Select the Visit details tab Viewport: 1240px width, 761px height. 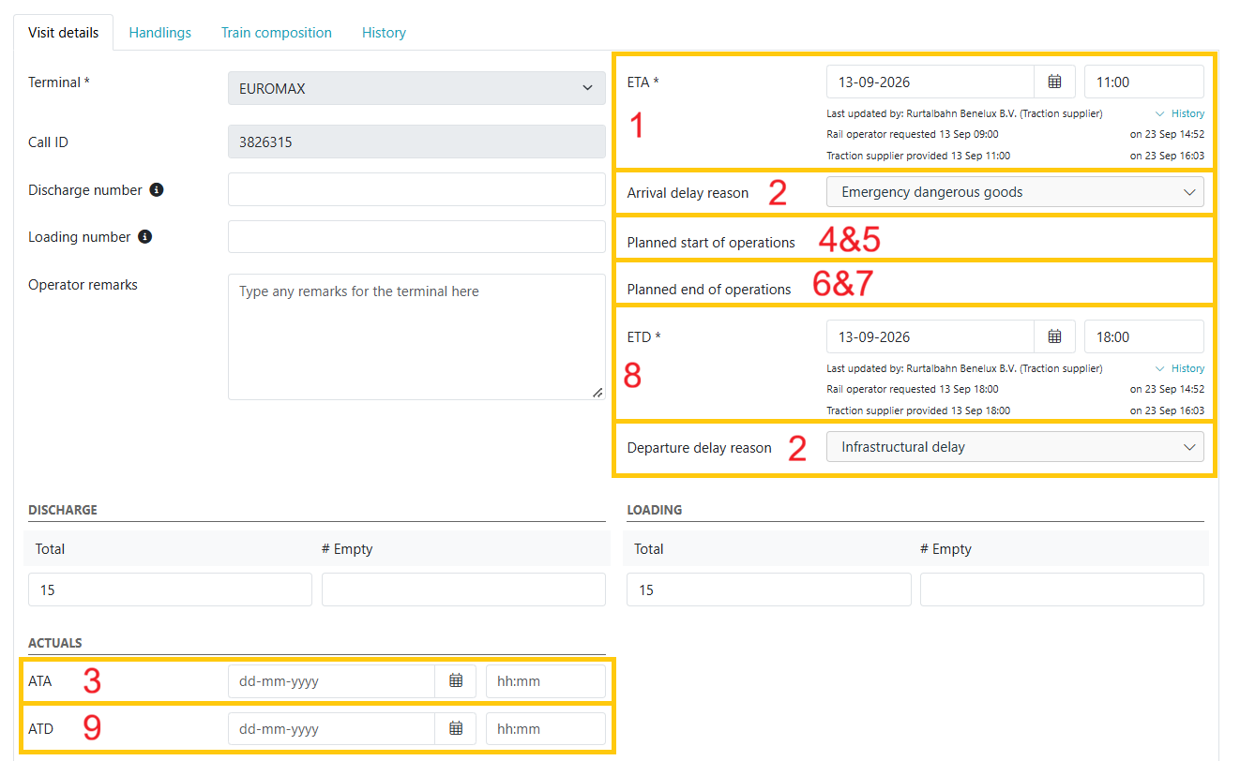(x=64, y=33)
